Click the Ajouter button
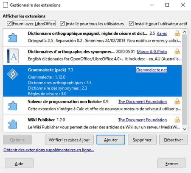 point(111,140)
